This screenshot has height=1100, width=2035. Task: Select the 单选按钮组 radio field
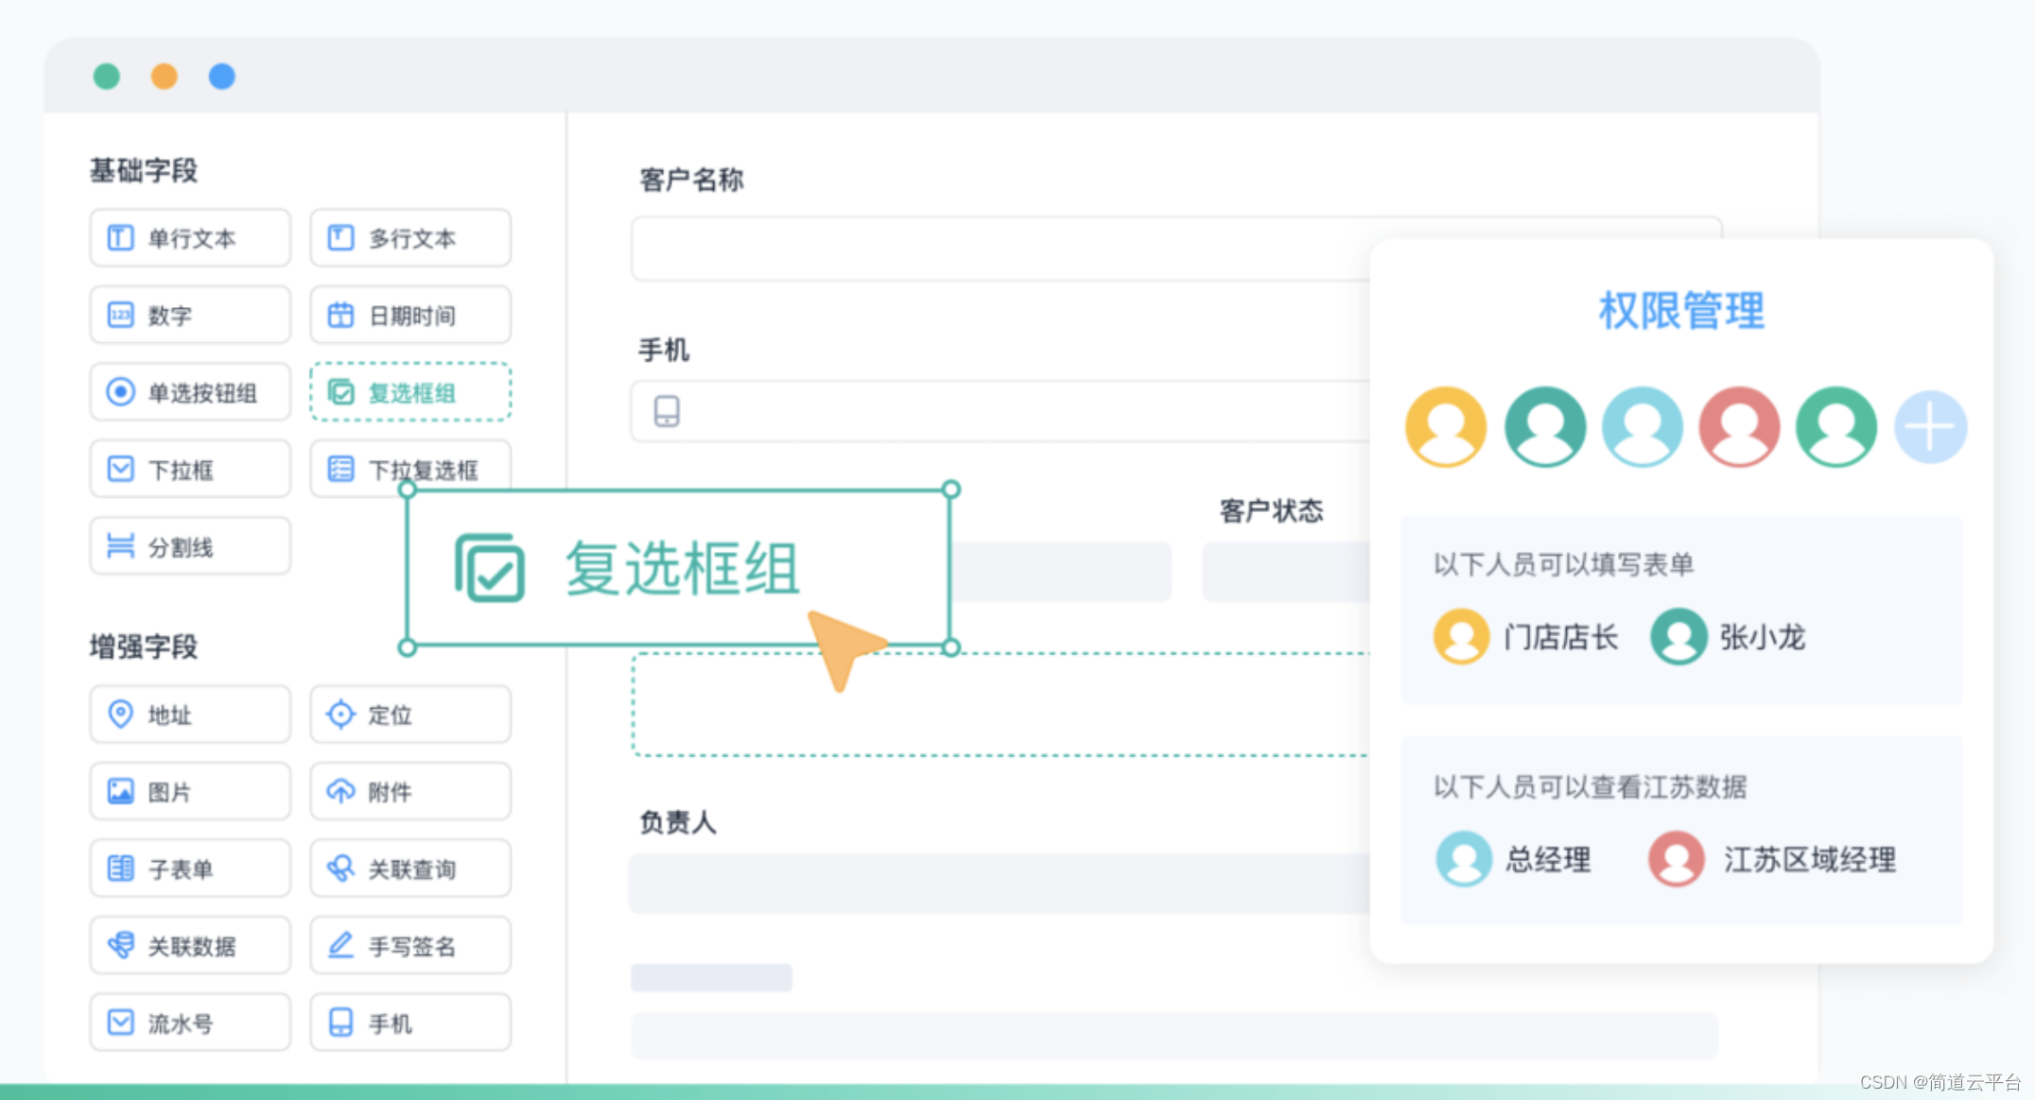pos(190,392)
